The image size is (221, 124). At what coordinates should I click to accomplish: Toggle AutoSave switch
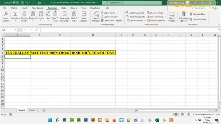pos(16,3)
